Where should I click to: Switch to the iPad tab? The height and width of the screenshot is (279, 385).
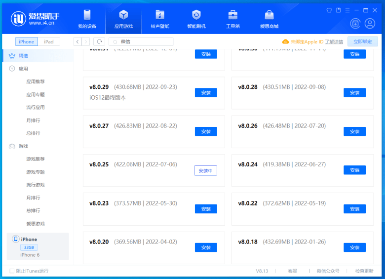49,42
